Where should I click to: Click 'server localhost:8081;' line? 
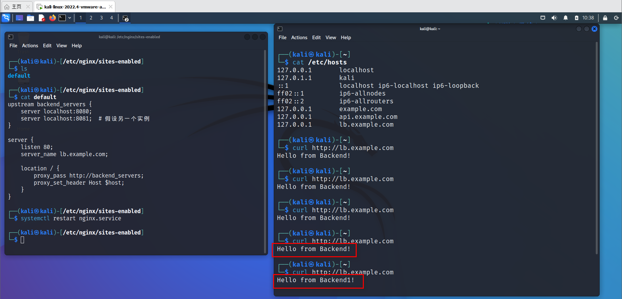pyautogui.click(x=56, y=119)
